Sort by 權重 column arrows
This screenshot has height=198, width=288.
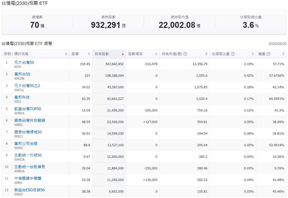[x=283, y=54]
